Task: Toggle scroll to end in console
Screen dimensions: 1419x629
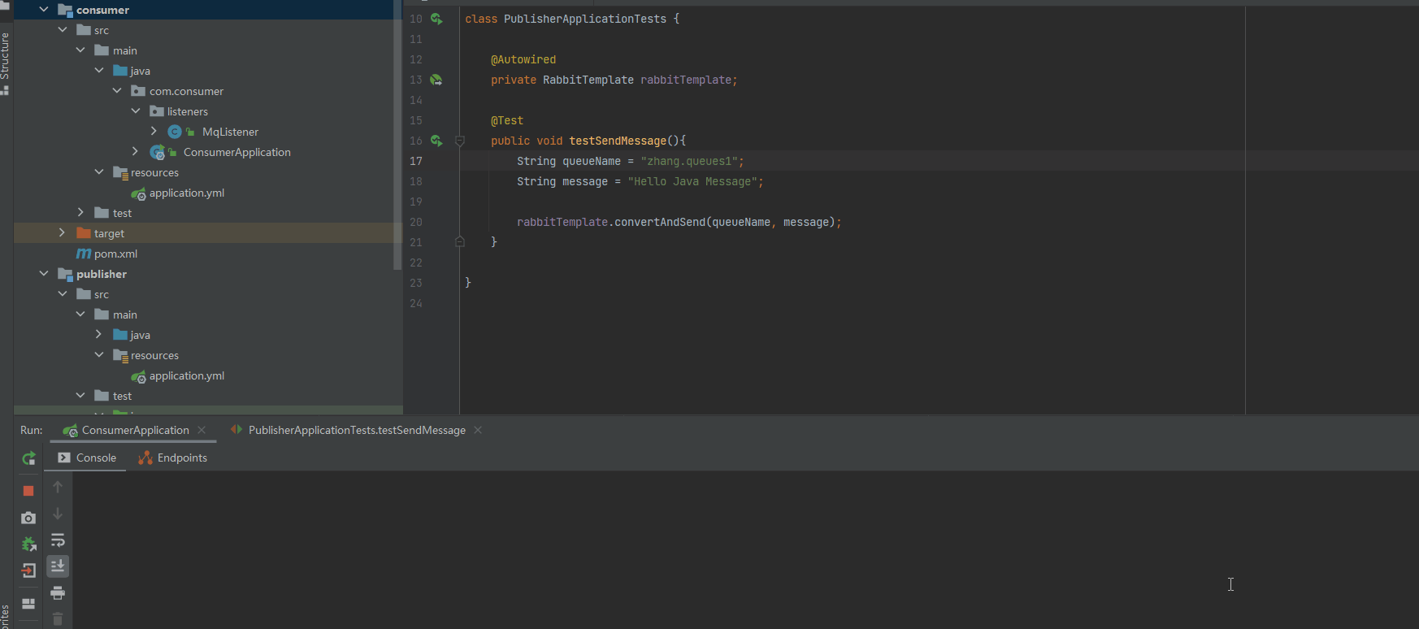Action: click(58, 566)
